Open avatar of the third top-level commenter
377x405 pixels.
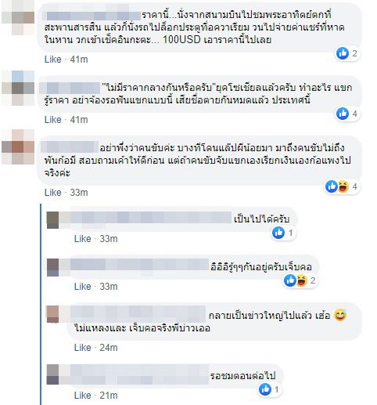18,147
